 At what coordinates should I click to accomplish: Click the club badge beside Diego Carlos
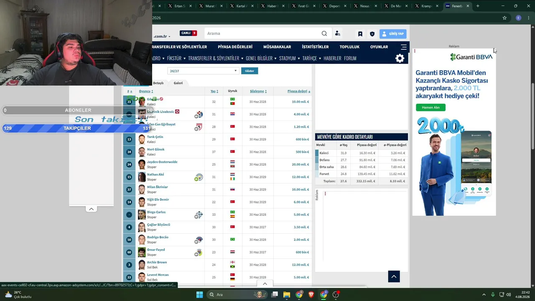tap(199, 215)
